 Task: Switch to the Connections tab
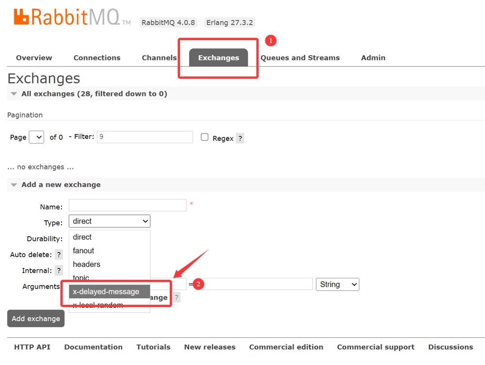97,58
